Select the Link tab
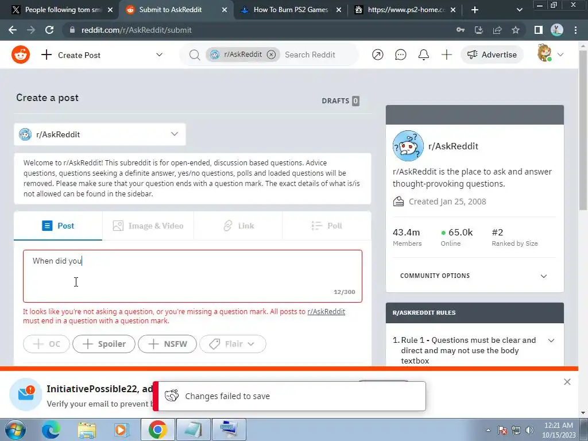Viewport: 588px width, 441px height. click(x=238, y=226)
